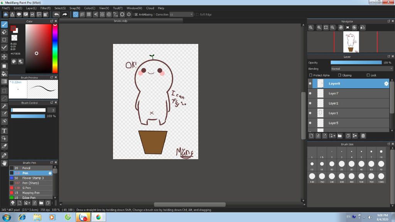
Task: Create a new layer folder
Action: pyautogui.click(x=340, y=136)
